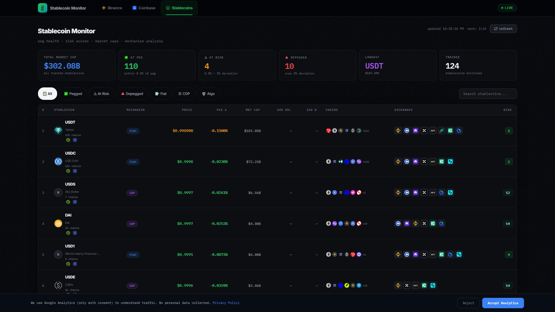
Task: Open Binance exchange icon in USDT row
Action: [398, 131]
